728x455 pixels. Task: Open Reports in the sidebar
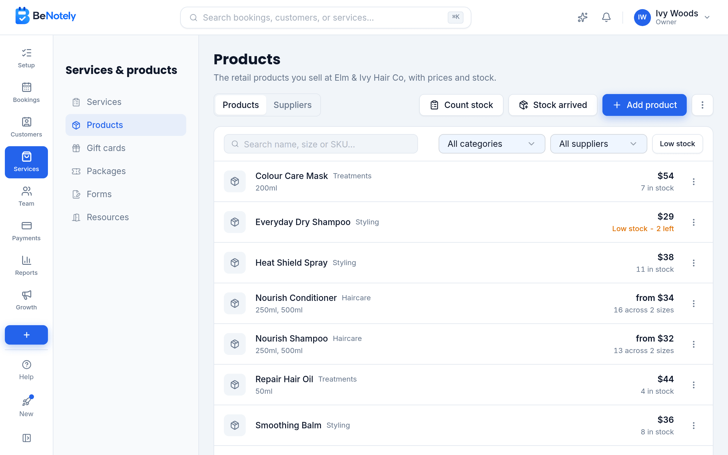click(26, 266)
